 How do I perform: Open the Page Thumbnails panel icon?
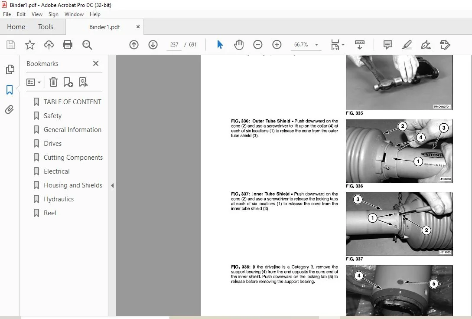10,69
